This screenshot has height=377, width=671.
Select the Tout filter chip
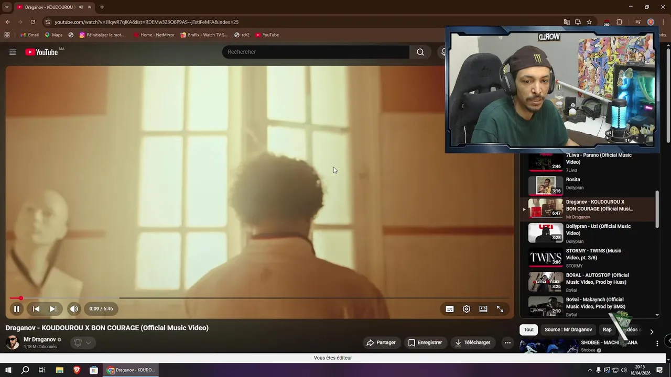(528, 329)
